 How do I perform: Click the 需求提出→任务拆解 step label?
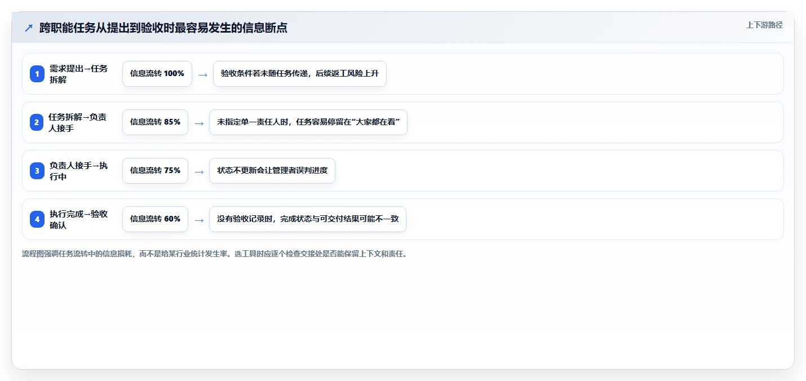pyautogui.click(x=79, y=74)
